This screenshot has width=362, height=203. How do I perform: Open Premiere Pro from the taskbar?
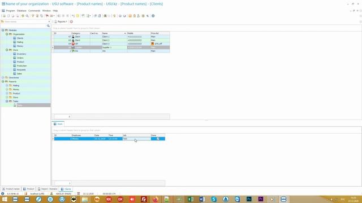point(261,199)
